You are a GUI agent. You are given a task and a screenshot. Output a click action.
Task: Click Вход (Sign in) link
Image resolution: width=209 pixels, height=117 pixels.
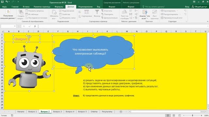[187, 6]
